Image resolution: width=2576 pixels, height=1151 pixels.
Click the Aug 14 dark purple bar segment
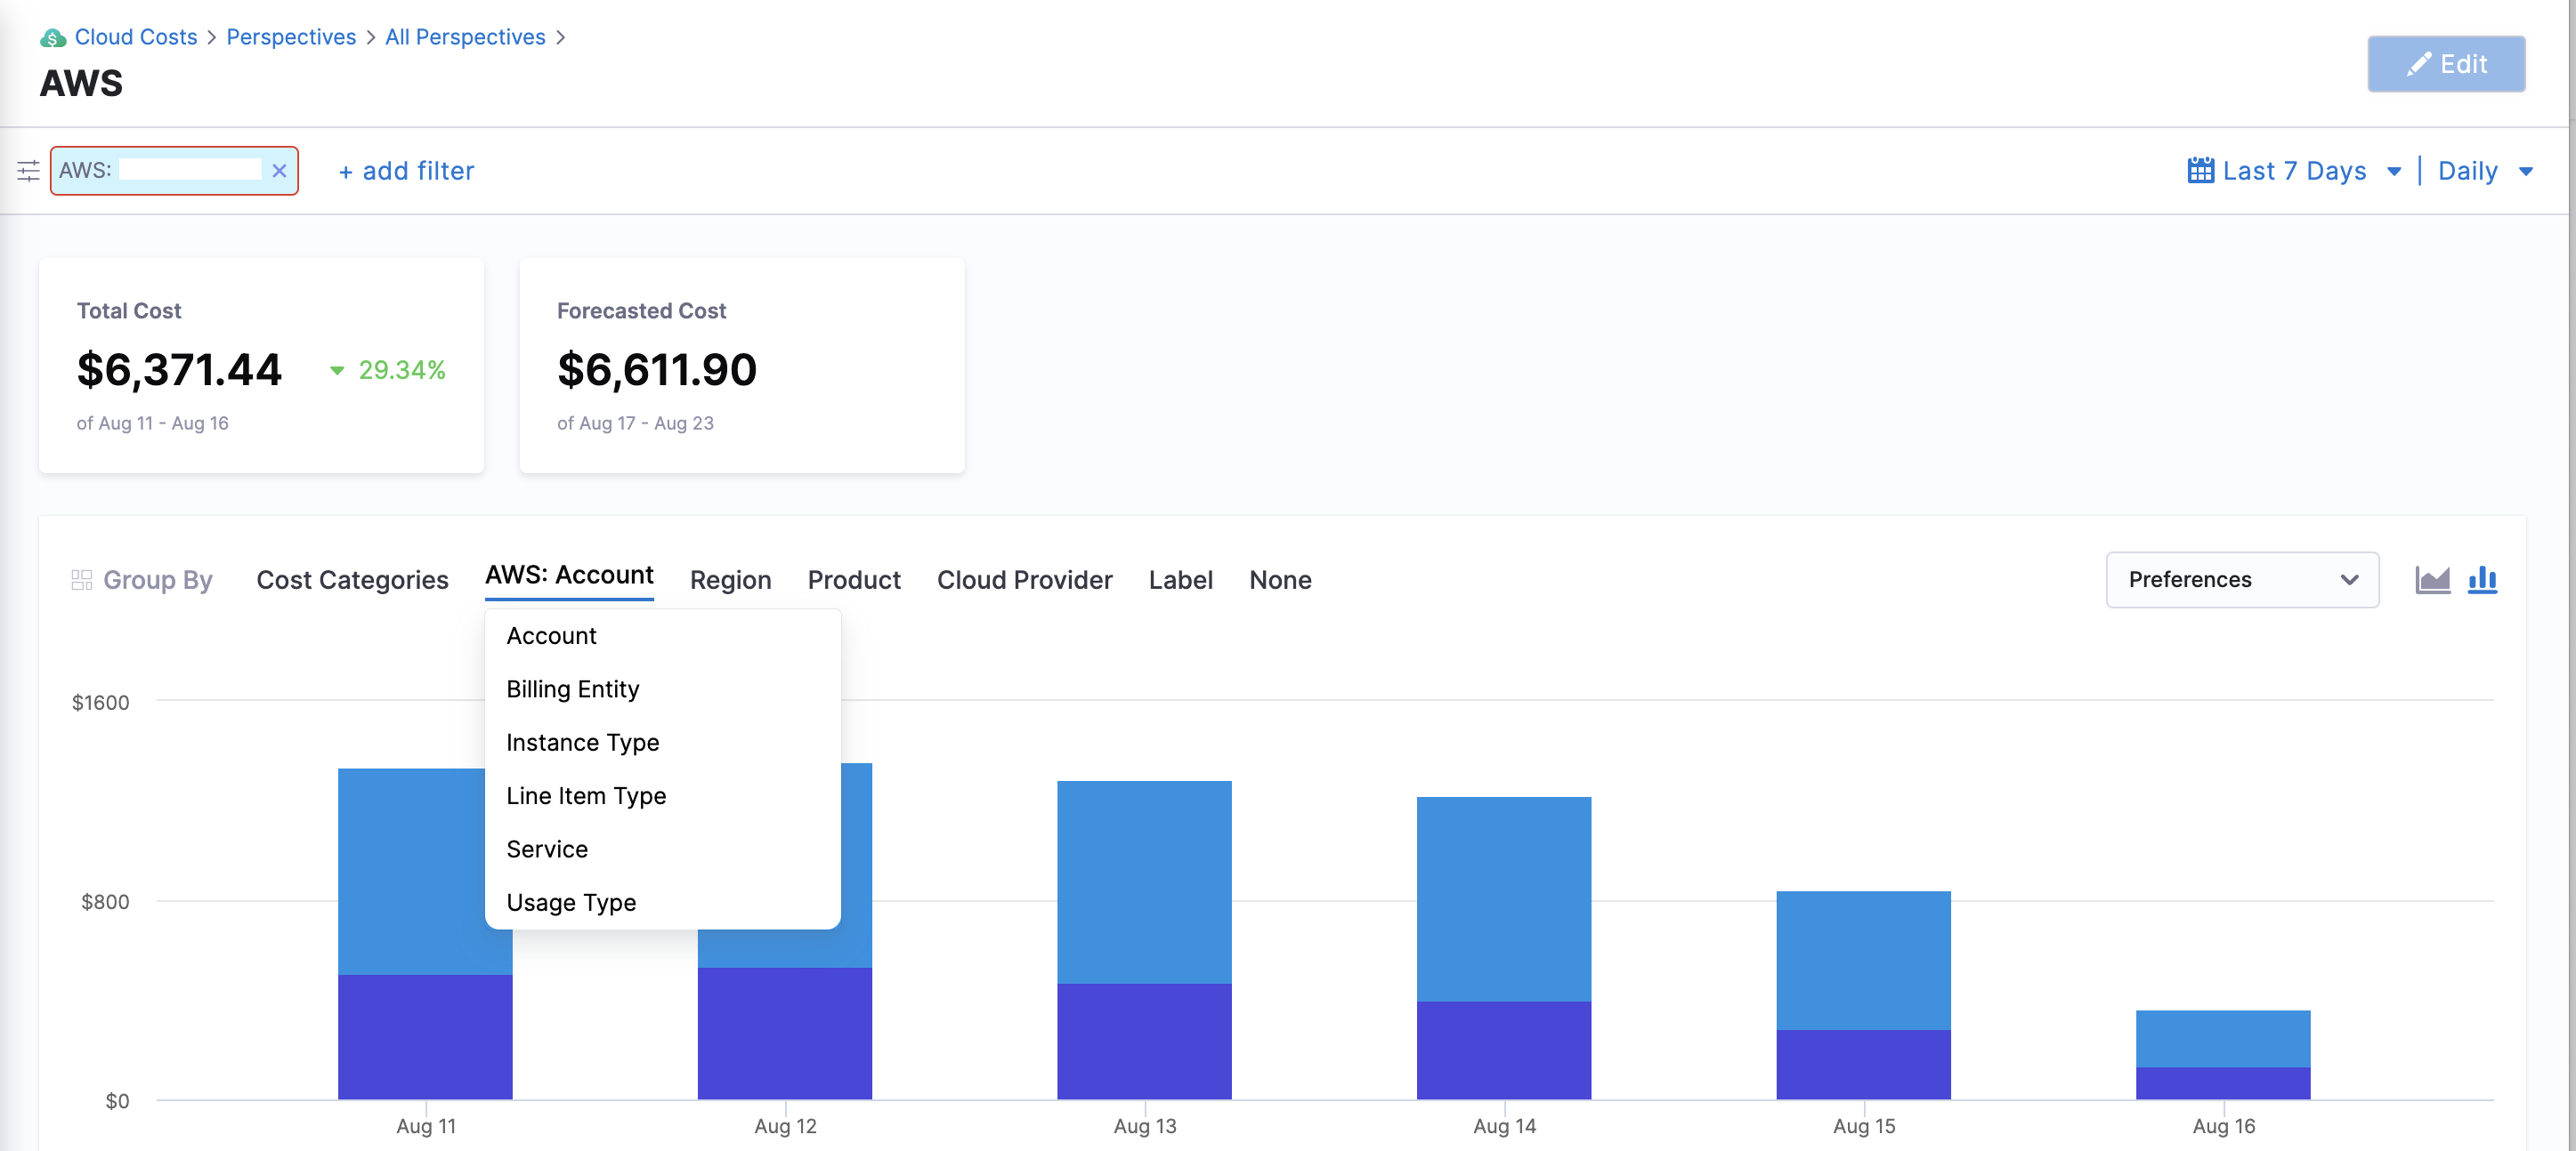1503,1050
